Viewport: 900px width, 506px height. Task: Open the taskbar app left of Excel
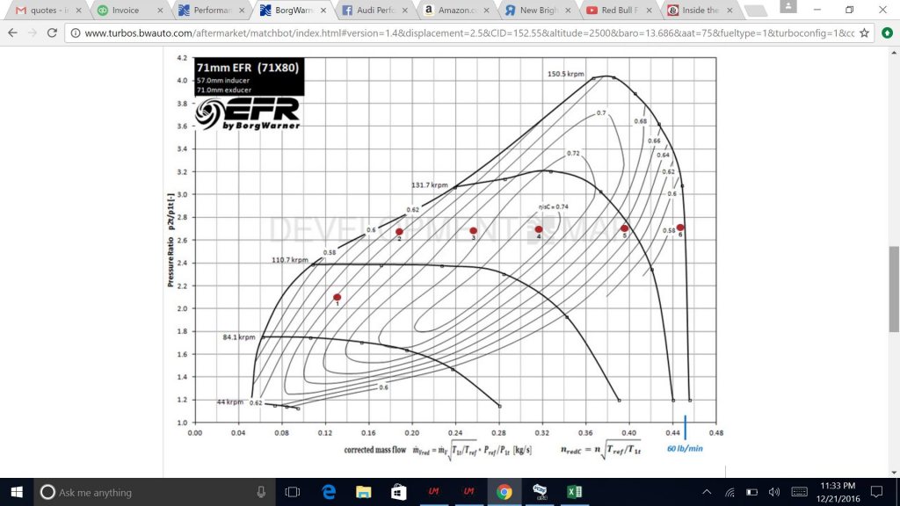pyautogui.click(x=539, y=492)
